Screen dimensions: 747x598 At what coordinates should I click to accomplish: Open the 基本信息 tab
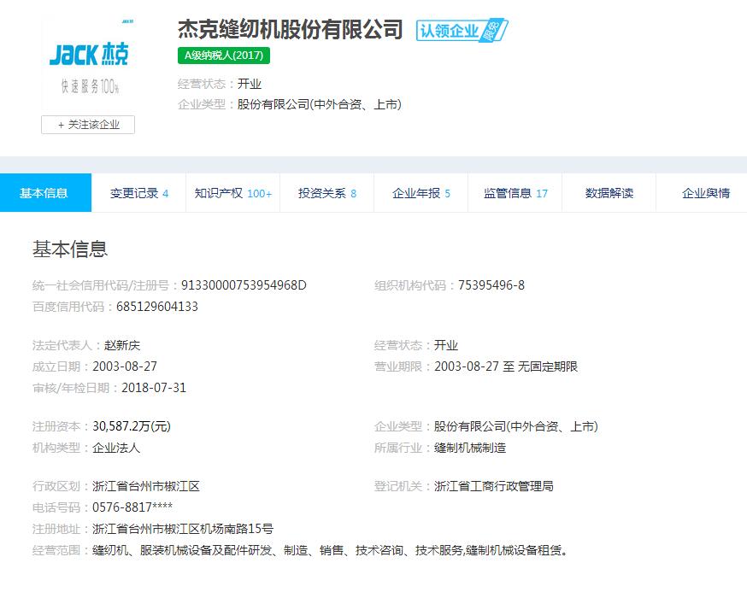[45, 193]
